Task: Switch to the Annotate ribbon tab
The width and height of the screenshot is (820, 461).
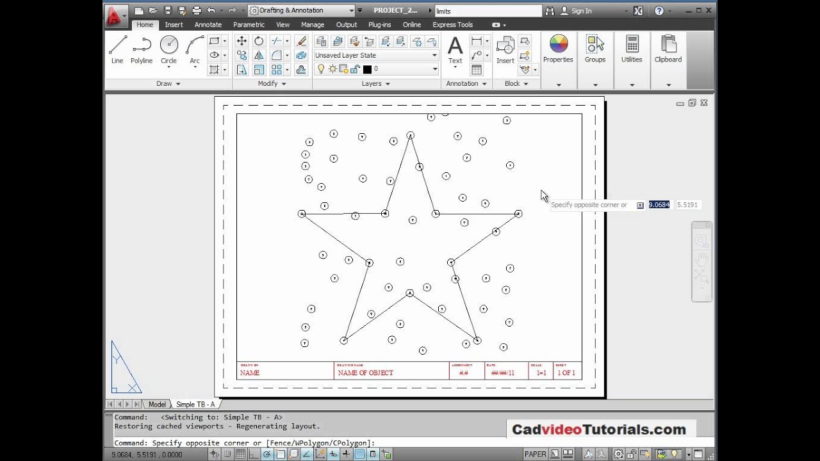Action: [x=208, y=25]
